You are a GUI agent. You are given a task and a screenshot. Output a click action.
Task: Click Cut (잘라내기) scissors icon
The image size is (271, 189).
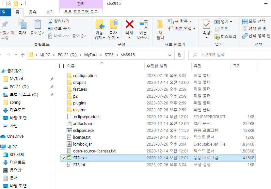[x=50, y=22]
